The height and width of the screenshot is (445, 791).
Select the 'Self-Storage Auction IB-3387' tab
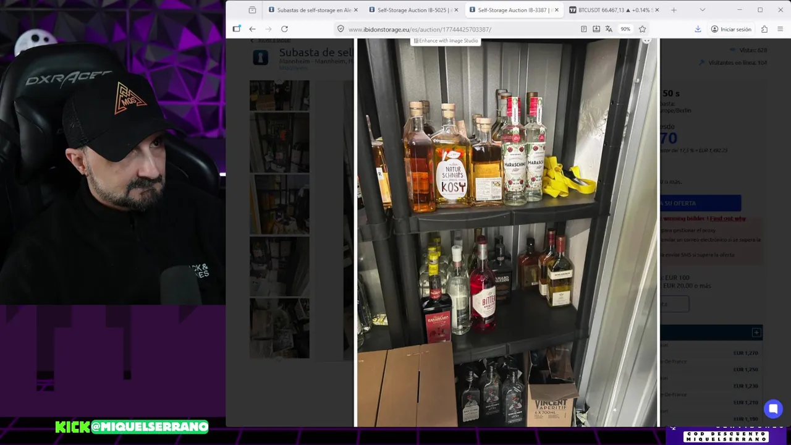pos(514,10)
